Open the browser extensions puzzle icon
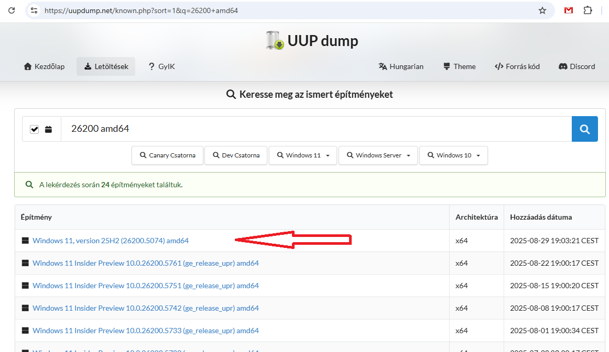Viewport: 609px width, 352px height. (588, 10)
